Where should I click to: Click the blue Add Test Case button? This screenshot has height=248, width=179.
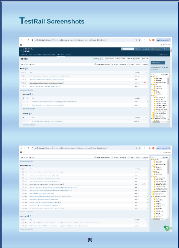[158, 63]
